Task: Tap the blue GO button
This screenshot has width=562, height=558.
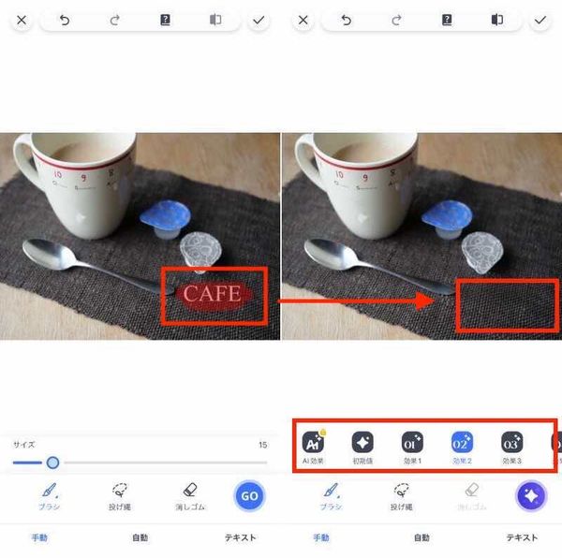Action: click(x=249, y=496)
